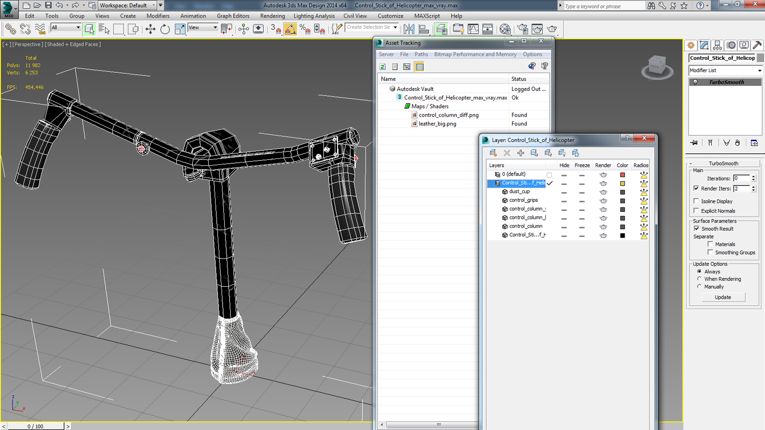
Task: Click the Render Production teapot icon
Action: tap(552, 29)
